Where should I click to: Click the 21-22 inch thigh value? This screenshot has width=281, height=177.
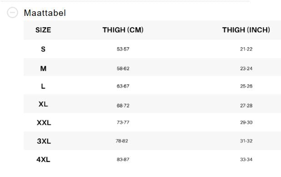(246, 49)
